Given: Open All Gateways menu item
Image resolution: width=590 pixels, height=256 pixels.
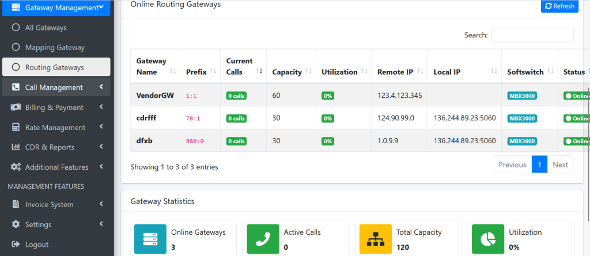Looking at the screenshot, I should pos(56,28).
